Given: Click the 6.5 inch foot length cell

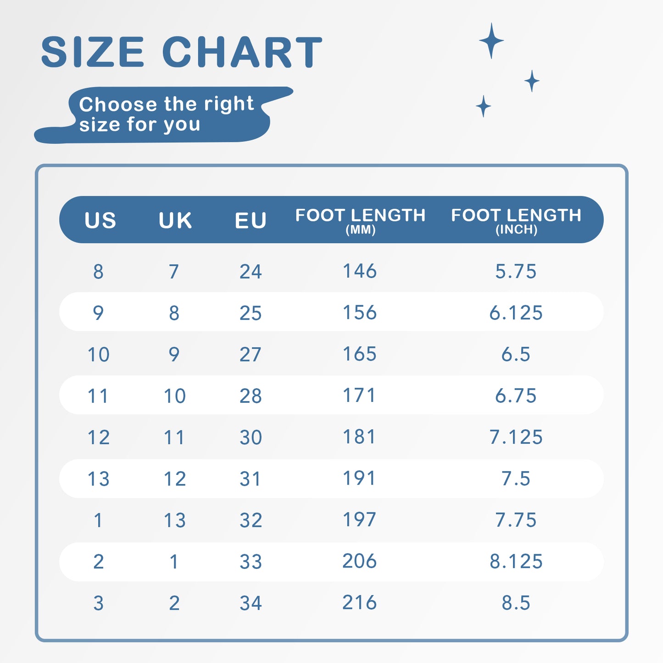Looking at the screenshot, I should 516,354.
